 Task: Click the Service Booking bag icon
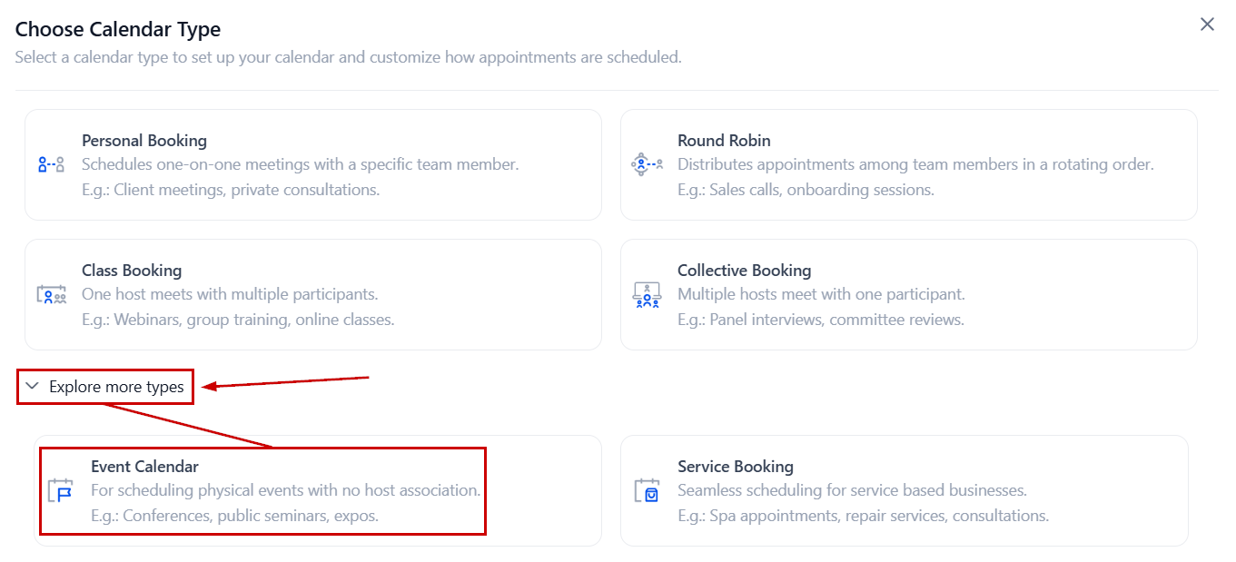click(x=647, y=491)
